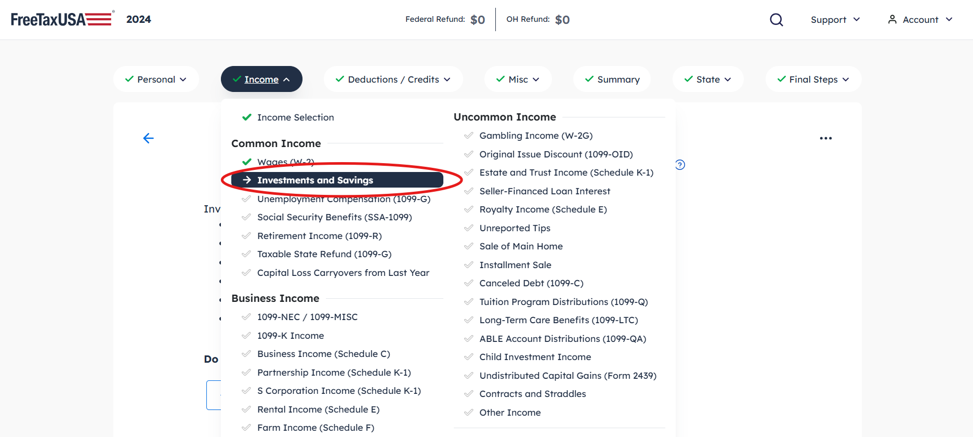This screenshot has width=973, height=437.
Task: Click the Account person icon
Action: 892,19
